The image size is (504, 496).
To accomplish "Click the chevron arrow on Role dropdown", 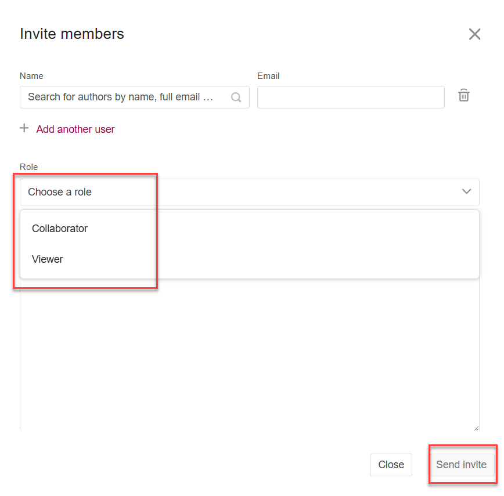I will pos(466,192).
